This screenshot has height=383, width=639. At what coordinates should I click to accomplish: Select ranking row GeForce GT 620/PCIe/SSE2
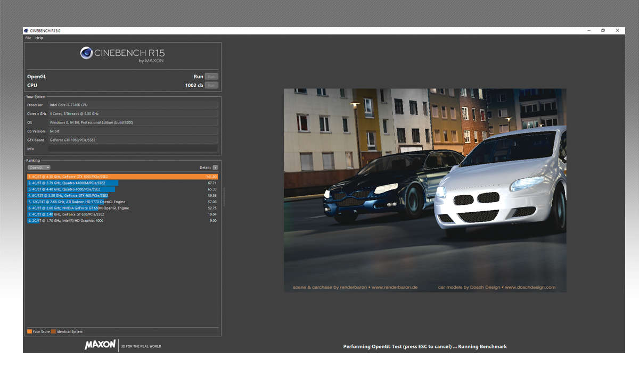click(122, 214)
